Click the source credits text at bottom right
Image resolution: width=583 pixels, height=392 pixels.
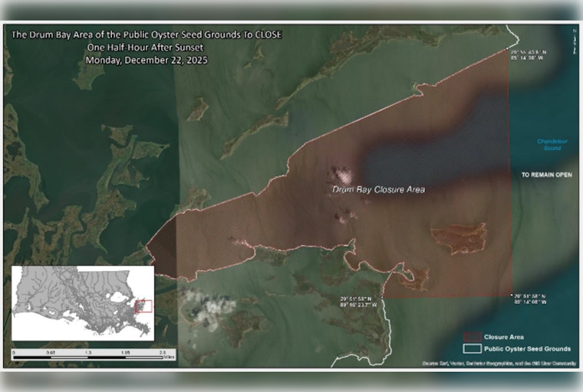pos(499,364)
